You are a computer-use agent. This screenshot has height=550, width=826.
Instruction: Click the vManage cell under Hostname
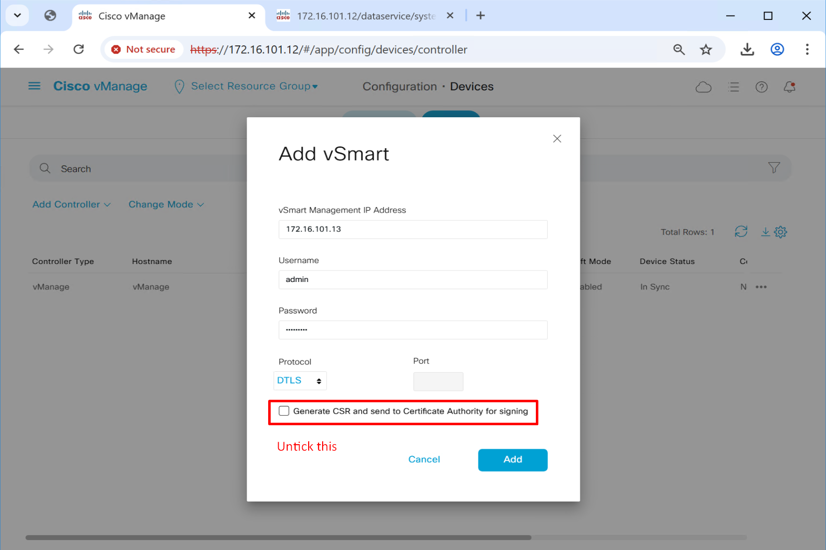pyautogui.click(x=151, y=287)
